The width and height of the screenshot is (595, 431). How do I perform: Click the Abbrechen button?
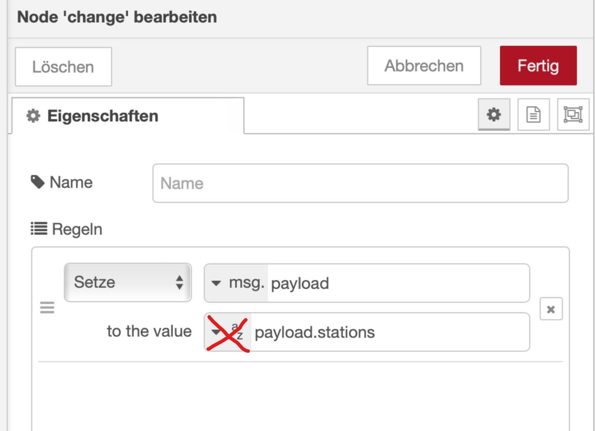coord(424,66)
